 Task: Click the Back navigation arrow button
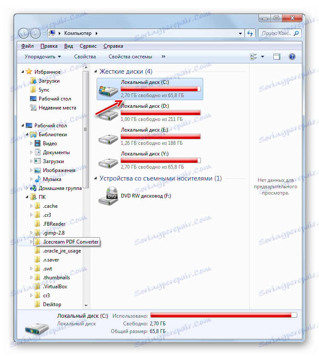(23, 33)
